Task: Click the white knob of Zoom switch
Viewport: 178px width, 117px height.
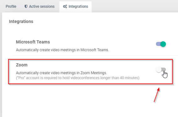Action: [159, 70]
